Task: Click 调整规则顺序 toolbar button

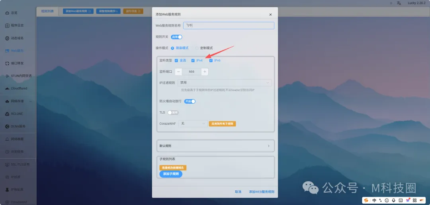Action: tap(108, 11)
